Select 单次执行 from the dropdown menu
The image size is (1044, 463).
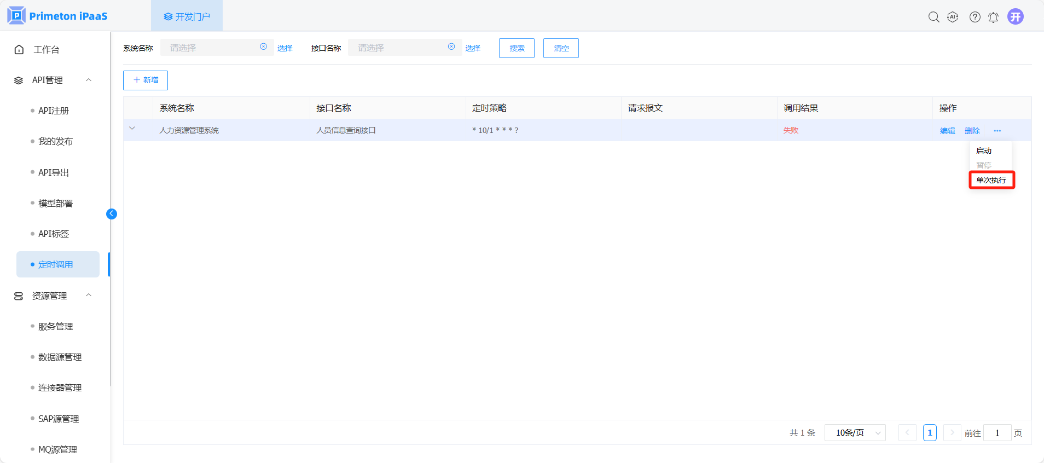tap(991, 180)
